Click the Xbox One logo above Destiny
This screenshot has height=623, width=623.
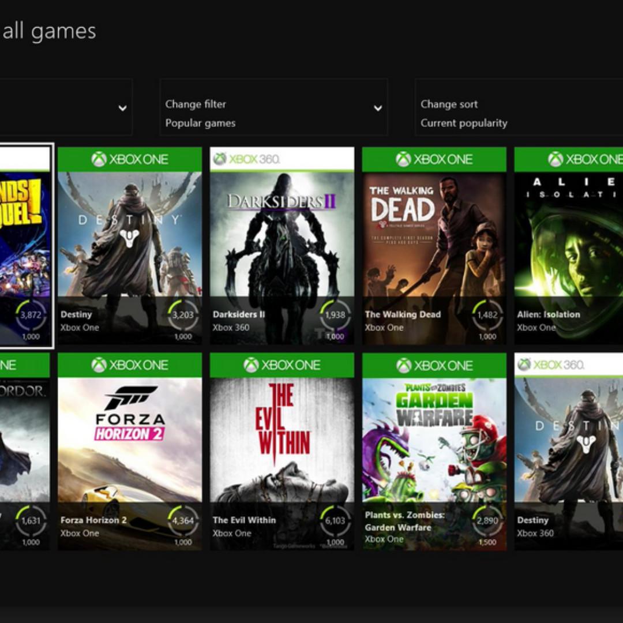pos(130,159)
